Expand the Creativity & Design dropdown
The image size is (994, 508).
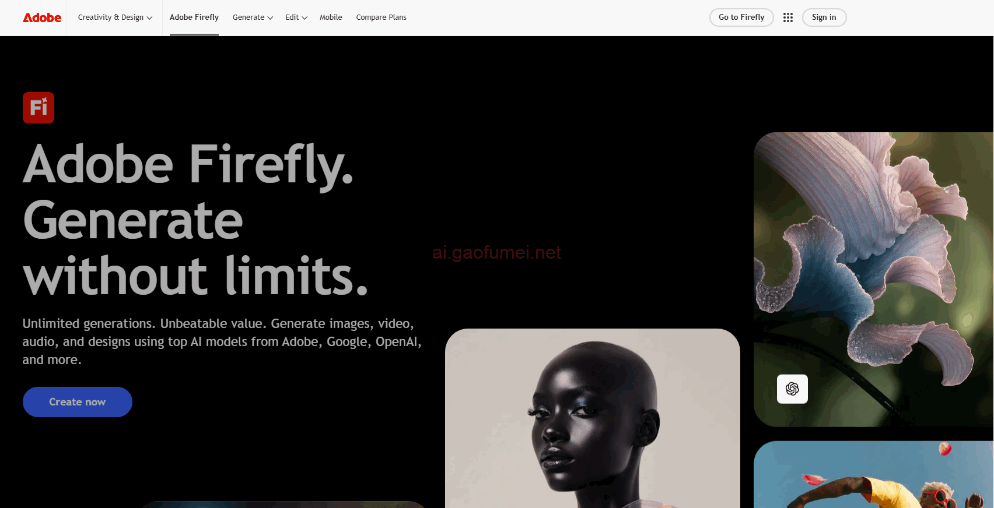point(115,17)
